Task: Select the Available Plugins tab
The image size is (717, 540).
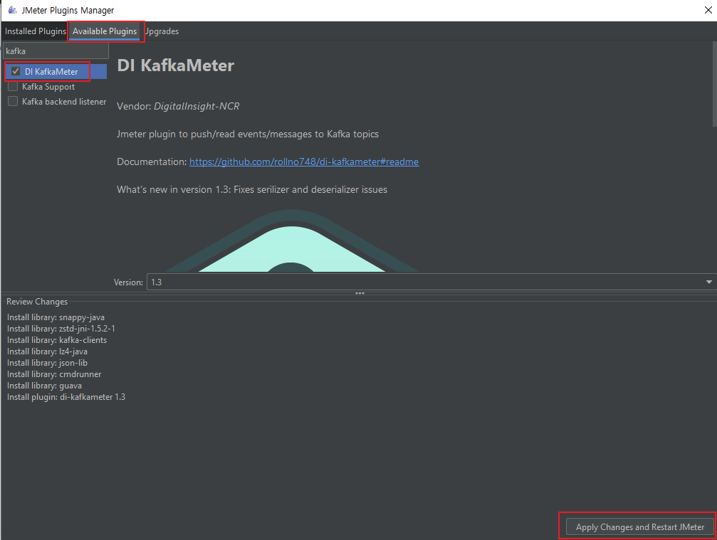Action: tap(105, 31)
